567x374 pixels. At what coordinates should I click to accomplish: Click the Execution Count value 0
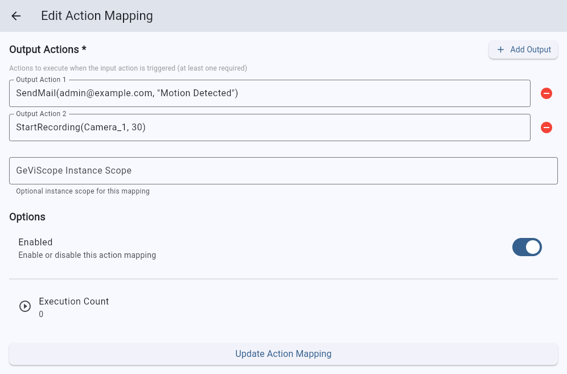(x=41, y=314)
